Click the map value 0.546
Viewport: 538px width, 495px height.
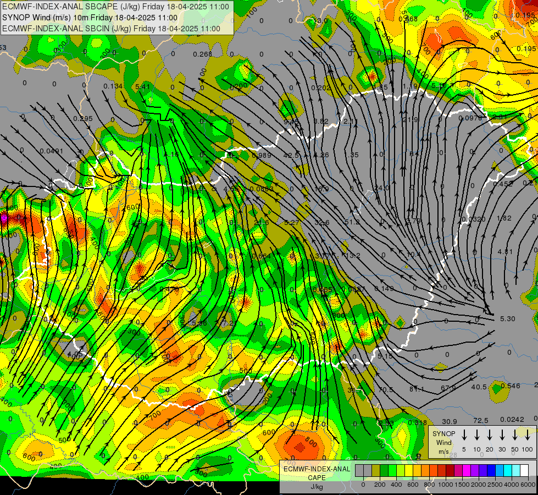510,386
